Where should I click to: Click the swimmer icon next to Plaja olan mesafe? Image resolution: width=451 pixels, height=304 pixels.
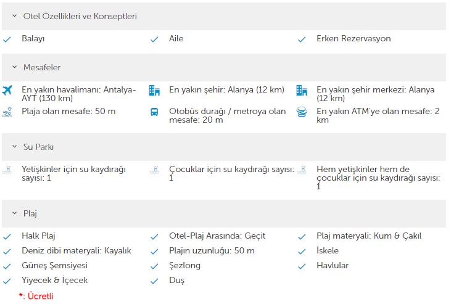(x=7, y=112)
